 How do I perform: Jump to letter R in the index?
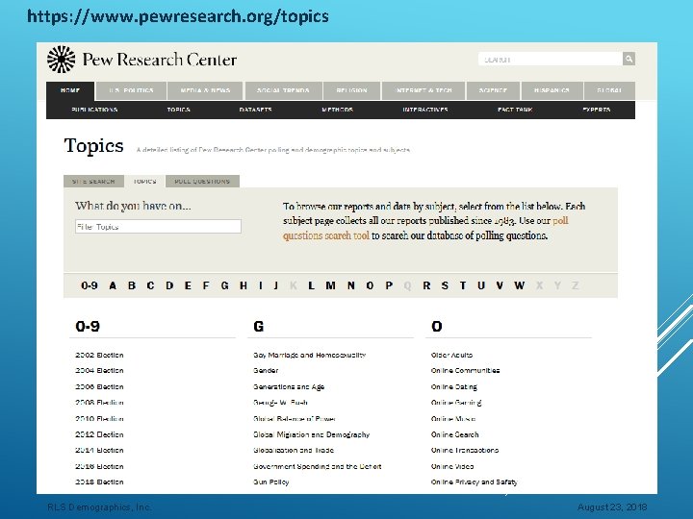426,285
